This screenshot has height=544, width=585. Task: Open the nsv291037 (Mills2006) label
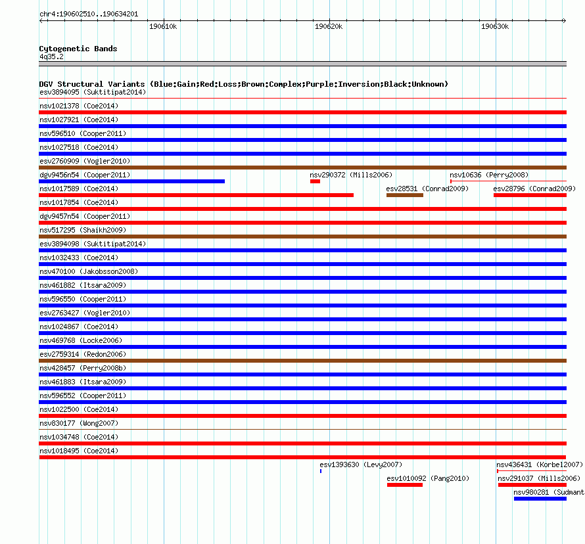(x=539, y=478)
